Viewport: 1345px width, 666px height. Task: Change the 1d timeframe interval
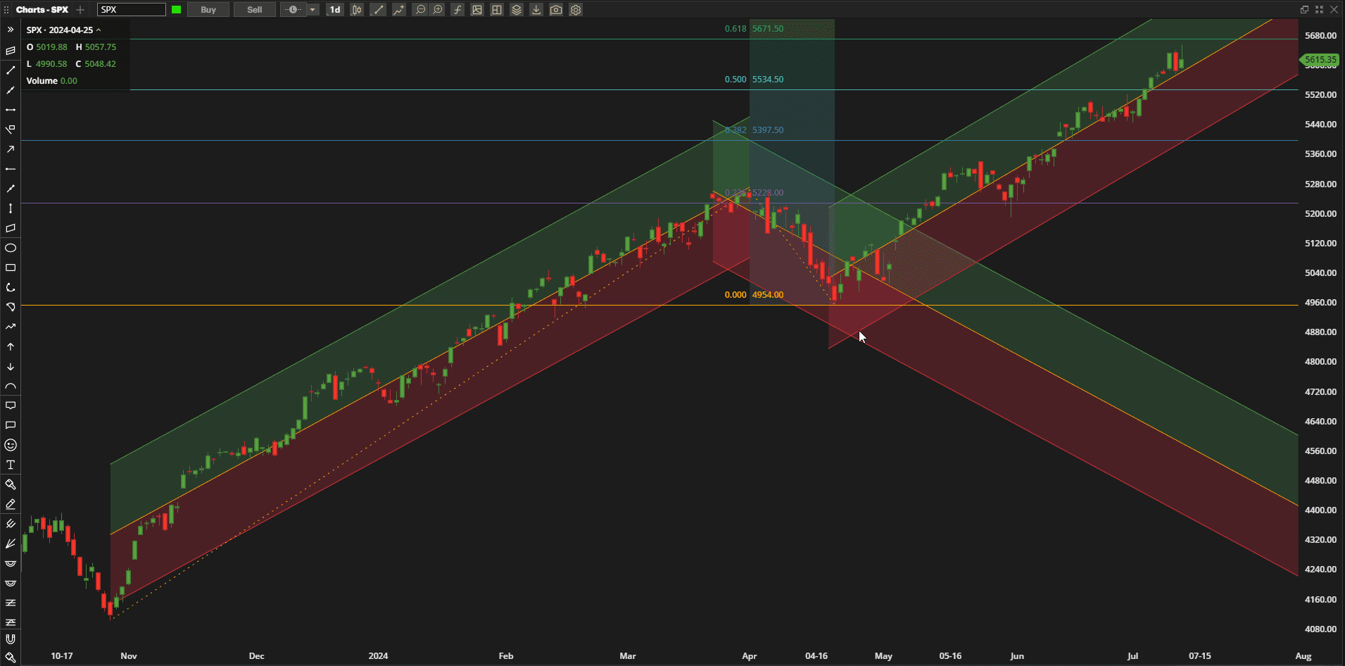[335, 10]
